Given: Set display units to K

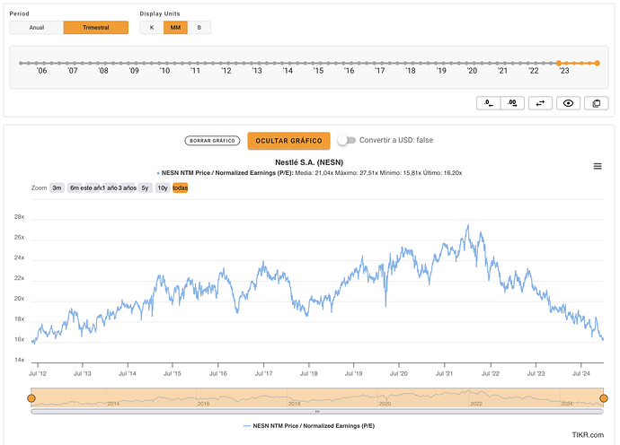Looking at the screenshot, I should click(152, 28).
